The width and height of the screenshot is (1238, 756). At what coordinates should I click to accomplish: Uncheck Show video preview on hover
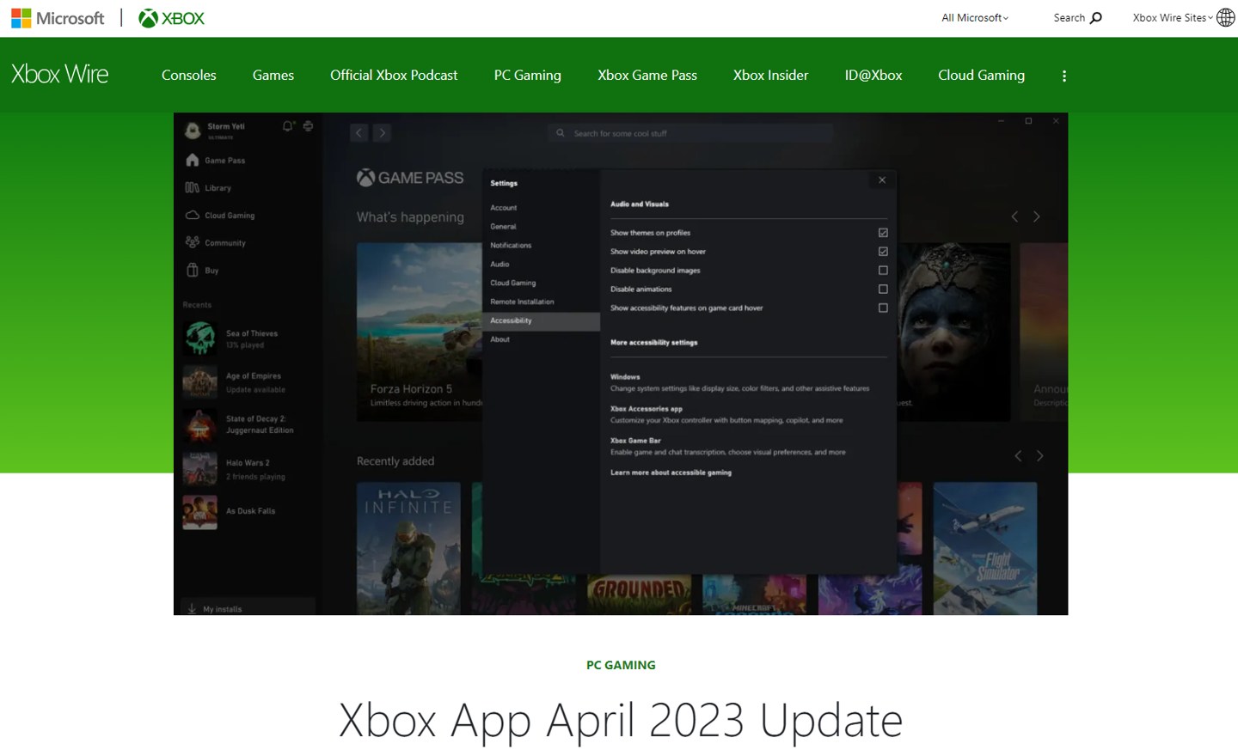[883, 252]
